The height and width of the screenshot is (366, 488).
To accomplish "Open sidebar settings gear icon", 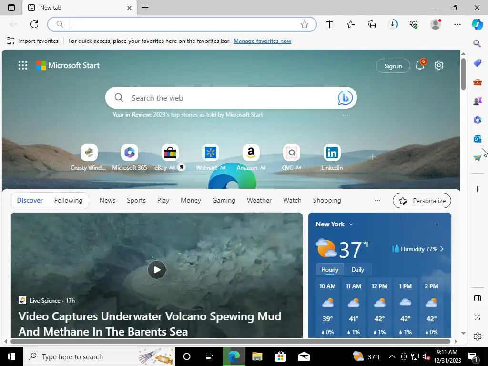I will click(478, 336).
